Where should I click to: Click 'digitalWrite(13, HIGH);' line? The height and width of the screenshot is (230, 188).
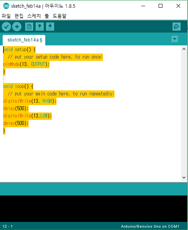coord(30,101)
